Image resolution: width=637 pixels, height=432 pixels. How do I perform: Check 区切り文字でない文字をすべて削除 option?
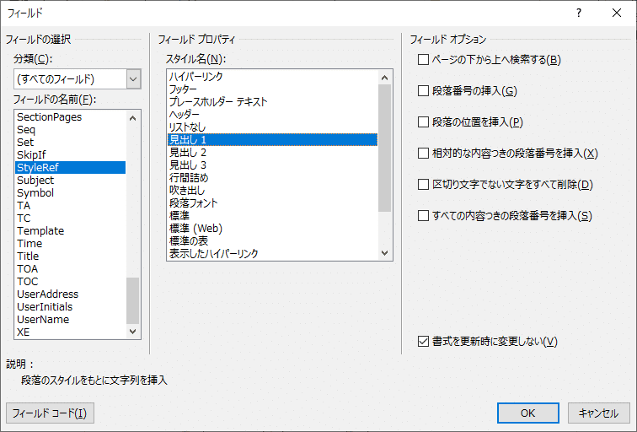pyautogui.click(x=423, y=185)
